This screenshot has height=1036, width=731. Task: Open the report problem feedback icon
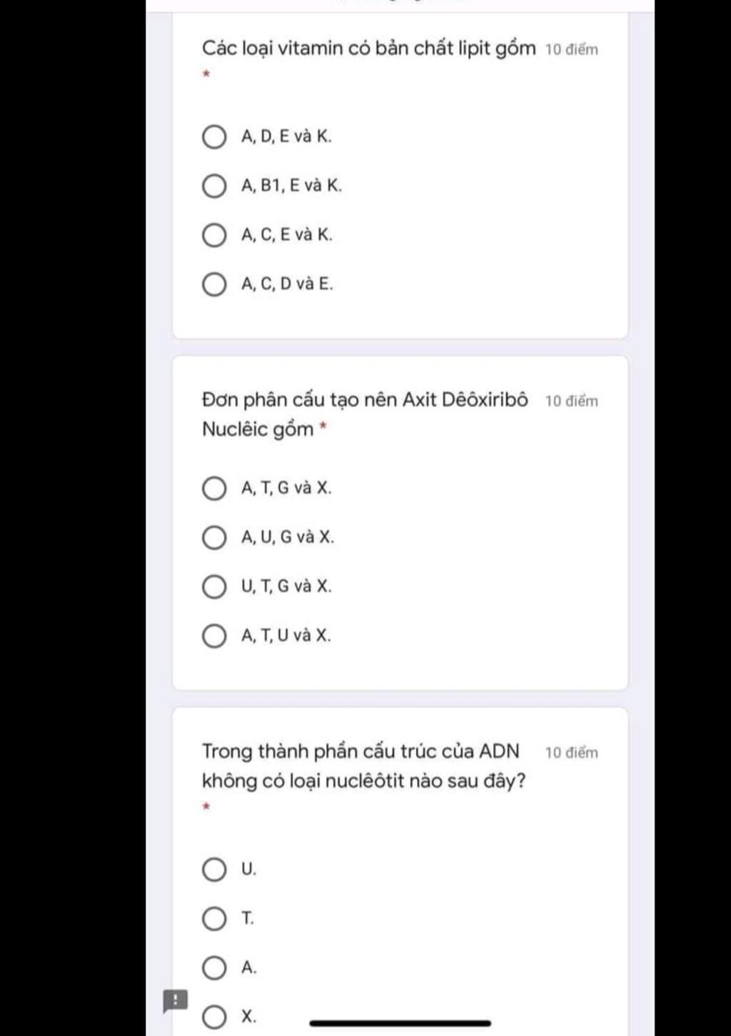coord(176,1000)
